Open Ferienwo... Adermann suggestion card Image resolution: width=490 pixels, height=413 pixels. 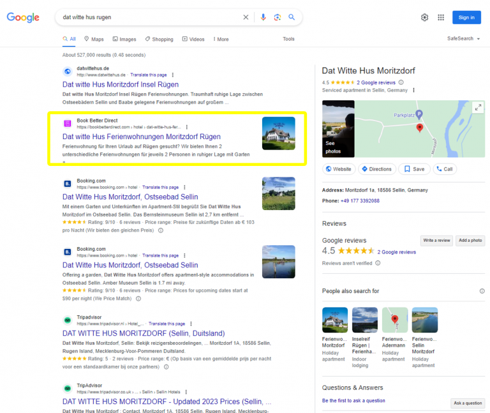395,334
